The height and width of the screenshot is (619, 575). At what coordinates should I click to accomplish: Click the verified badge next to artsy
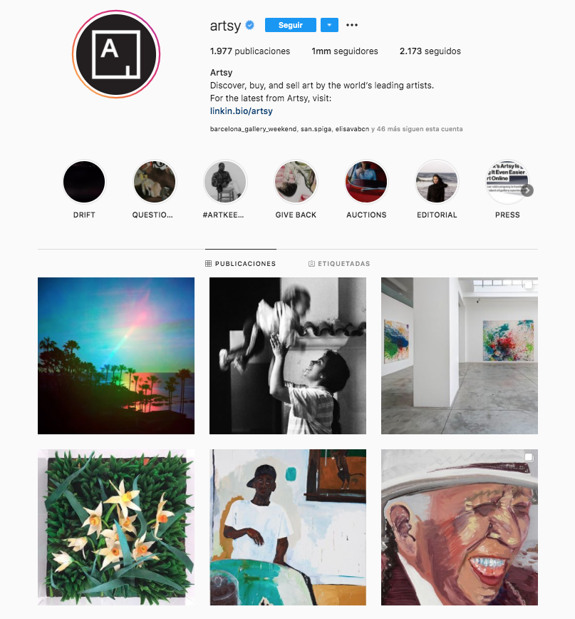click(249, 25)
